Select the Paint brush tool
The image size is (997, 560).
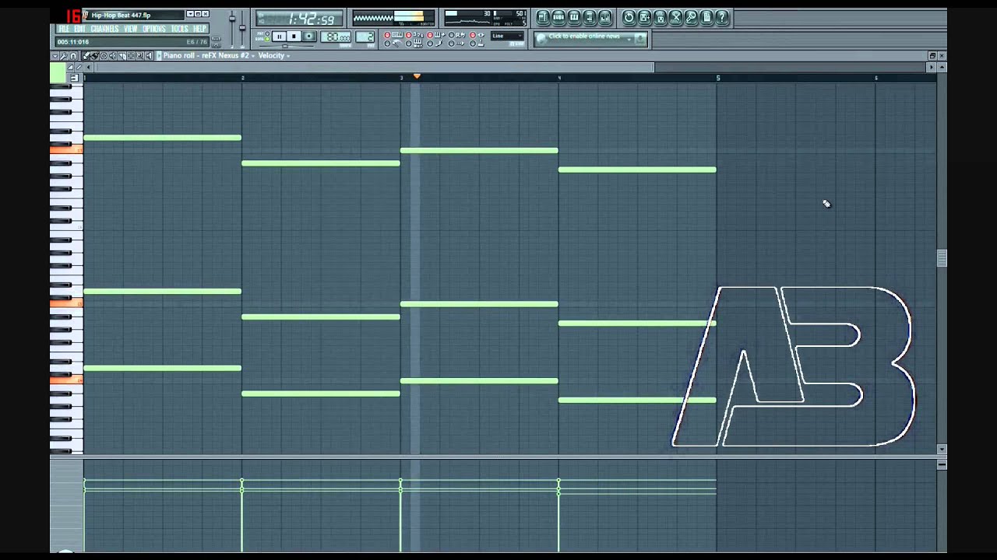[x=94, y=56]
